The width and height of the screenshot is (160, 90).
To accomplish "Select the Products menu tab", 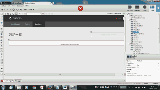I will (39, 24).
